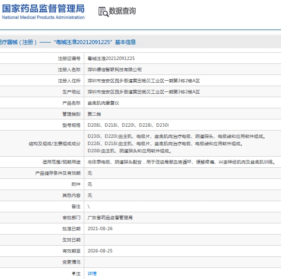Click National Medical Products Administration English text

click(43, 17)
